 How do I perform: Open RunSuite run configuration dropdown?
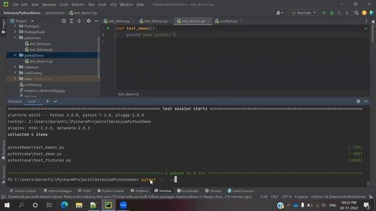pos(304,13)
